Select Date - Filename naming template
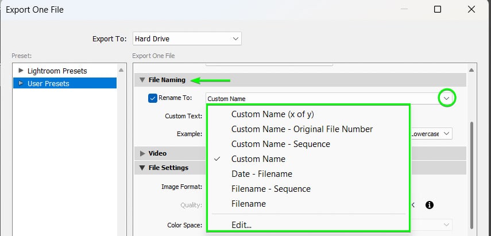 tap(261, 174)
